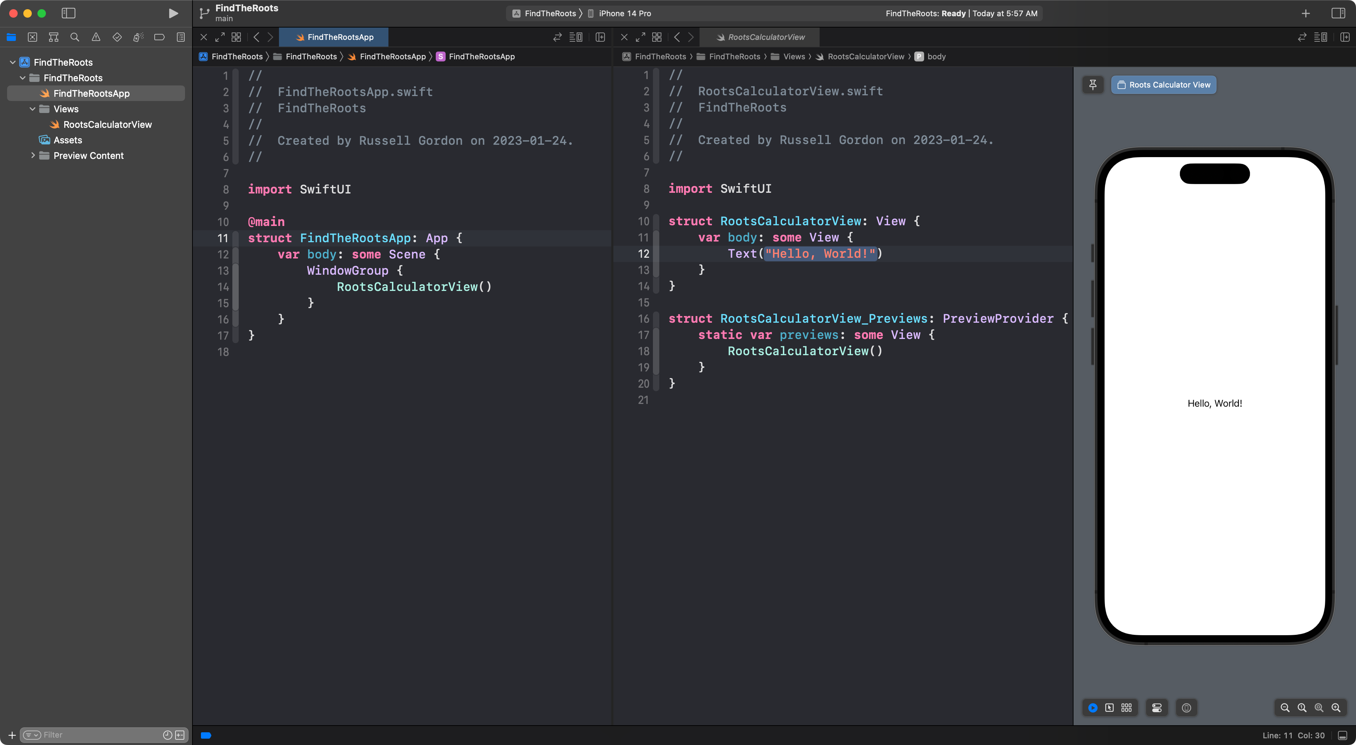Enable Live preview play button
Screen dimensions: 1356x745
point(1092,708)
